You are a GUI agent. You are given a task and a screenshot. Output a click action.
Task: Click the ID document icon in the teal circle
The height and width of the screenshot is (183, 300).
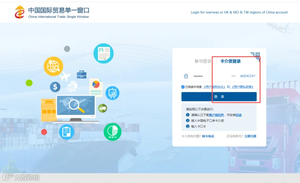(104, 53)
